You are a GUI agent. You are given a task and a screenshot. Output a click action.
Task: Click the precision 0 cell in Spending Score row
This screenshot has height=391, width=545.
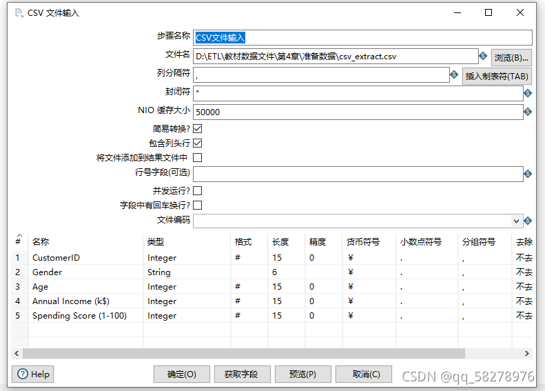[324, 316]
